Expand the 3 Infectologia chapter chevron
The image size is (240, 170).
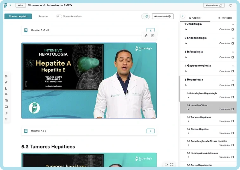point(233,52)
